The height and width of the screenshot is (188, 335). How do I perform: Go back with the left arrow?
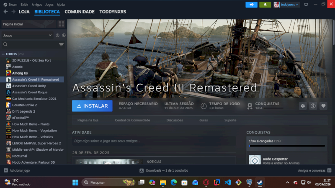coord(6,12)
